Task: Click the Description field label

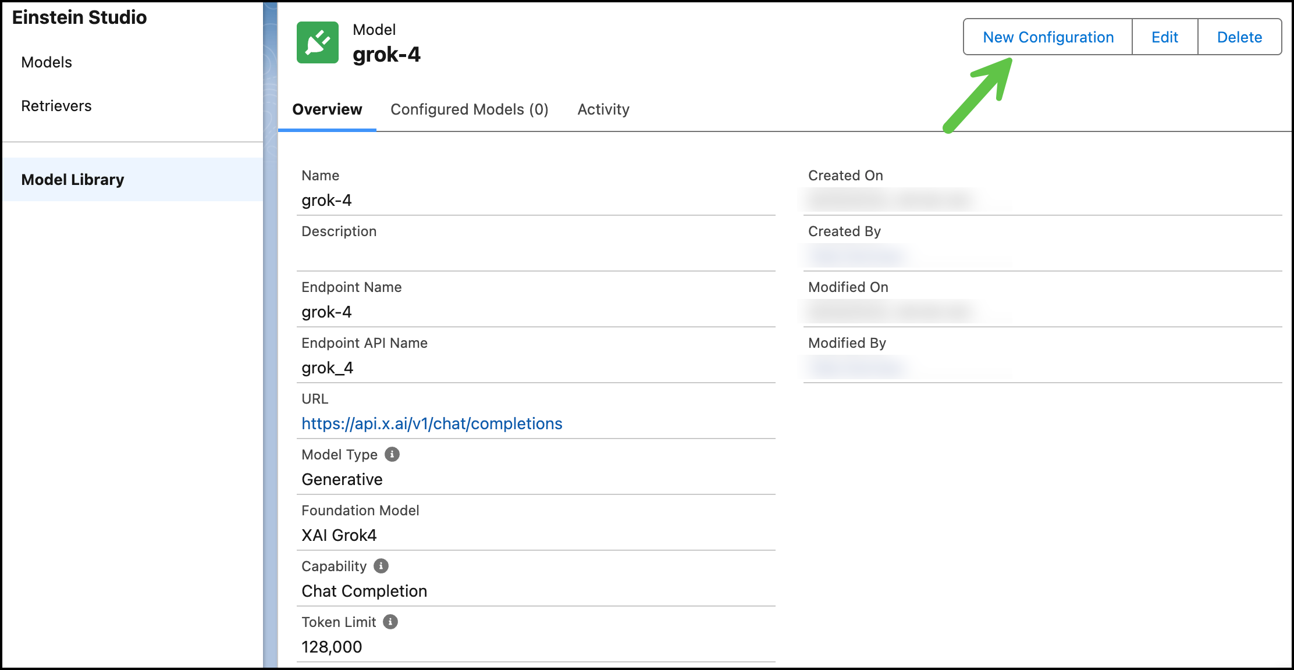Action: (x=339, y=231)
